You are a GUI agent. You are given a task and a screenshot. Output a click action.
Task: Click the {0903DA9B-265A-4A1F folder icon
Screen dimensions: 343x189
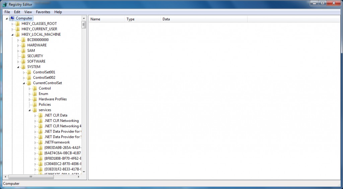[x=41, y=148]
